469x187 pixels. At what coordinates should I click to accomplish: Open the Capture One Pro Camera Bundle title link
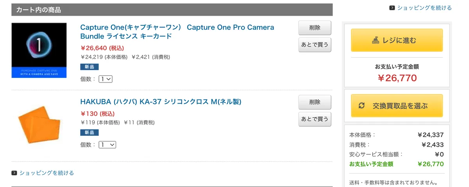pos(177,32)
